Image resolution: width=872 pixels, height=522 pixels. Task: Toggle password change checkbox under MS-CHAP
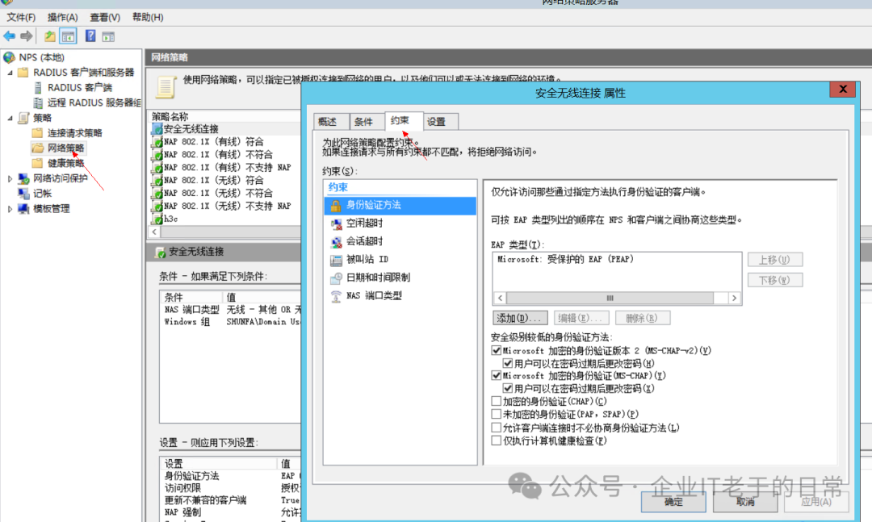507,389
